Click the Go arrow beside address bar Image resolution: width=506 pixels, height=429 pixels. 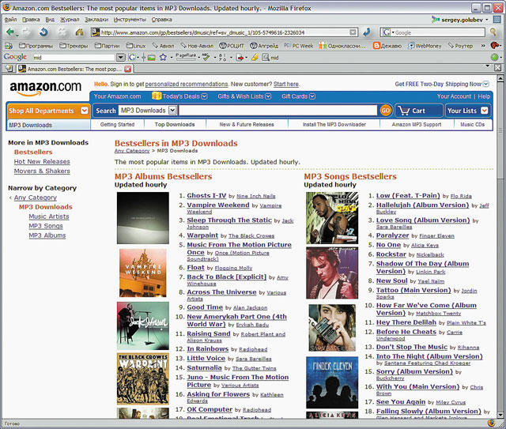[x=367, y=32]
